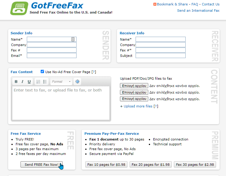Screen dimensions: 226x176
Task: Click the Fax Content heading
Action: 22,72
